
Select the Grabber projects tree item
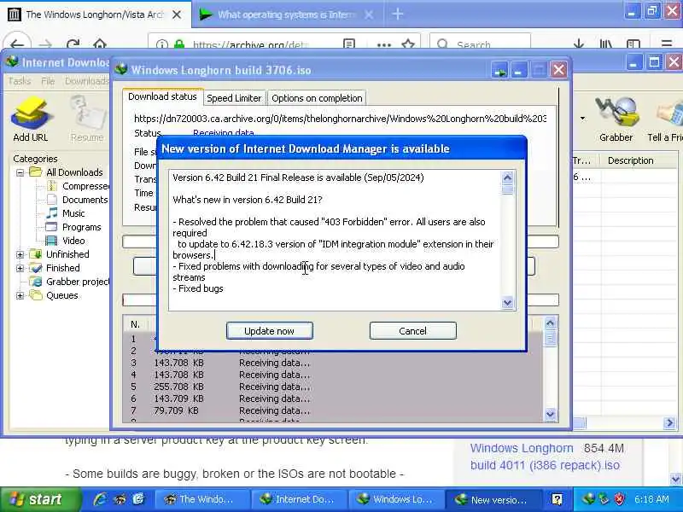[x=77, y=282]
